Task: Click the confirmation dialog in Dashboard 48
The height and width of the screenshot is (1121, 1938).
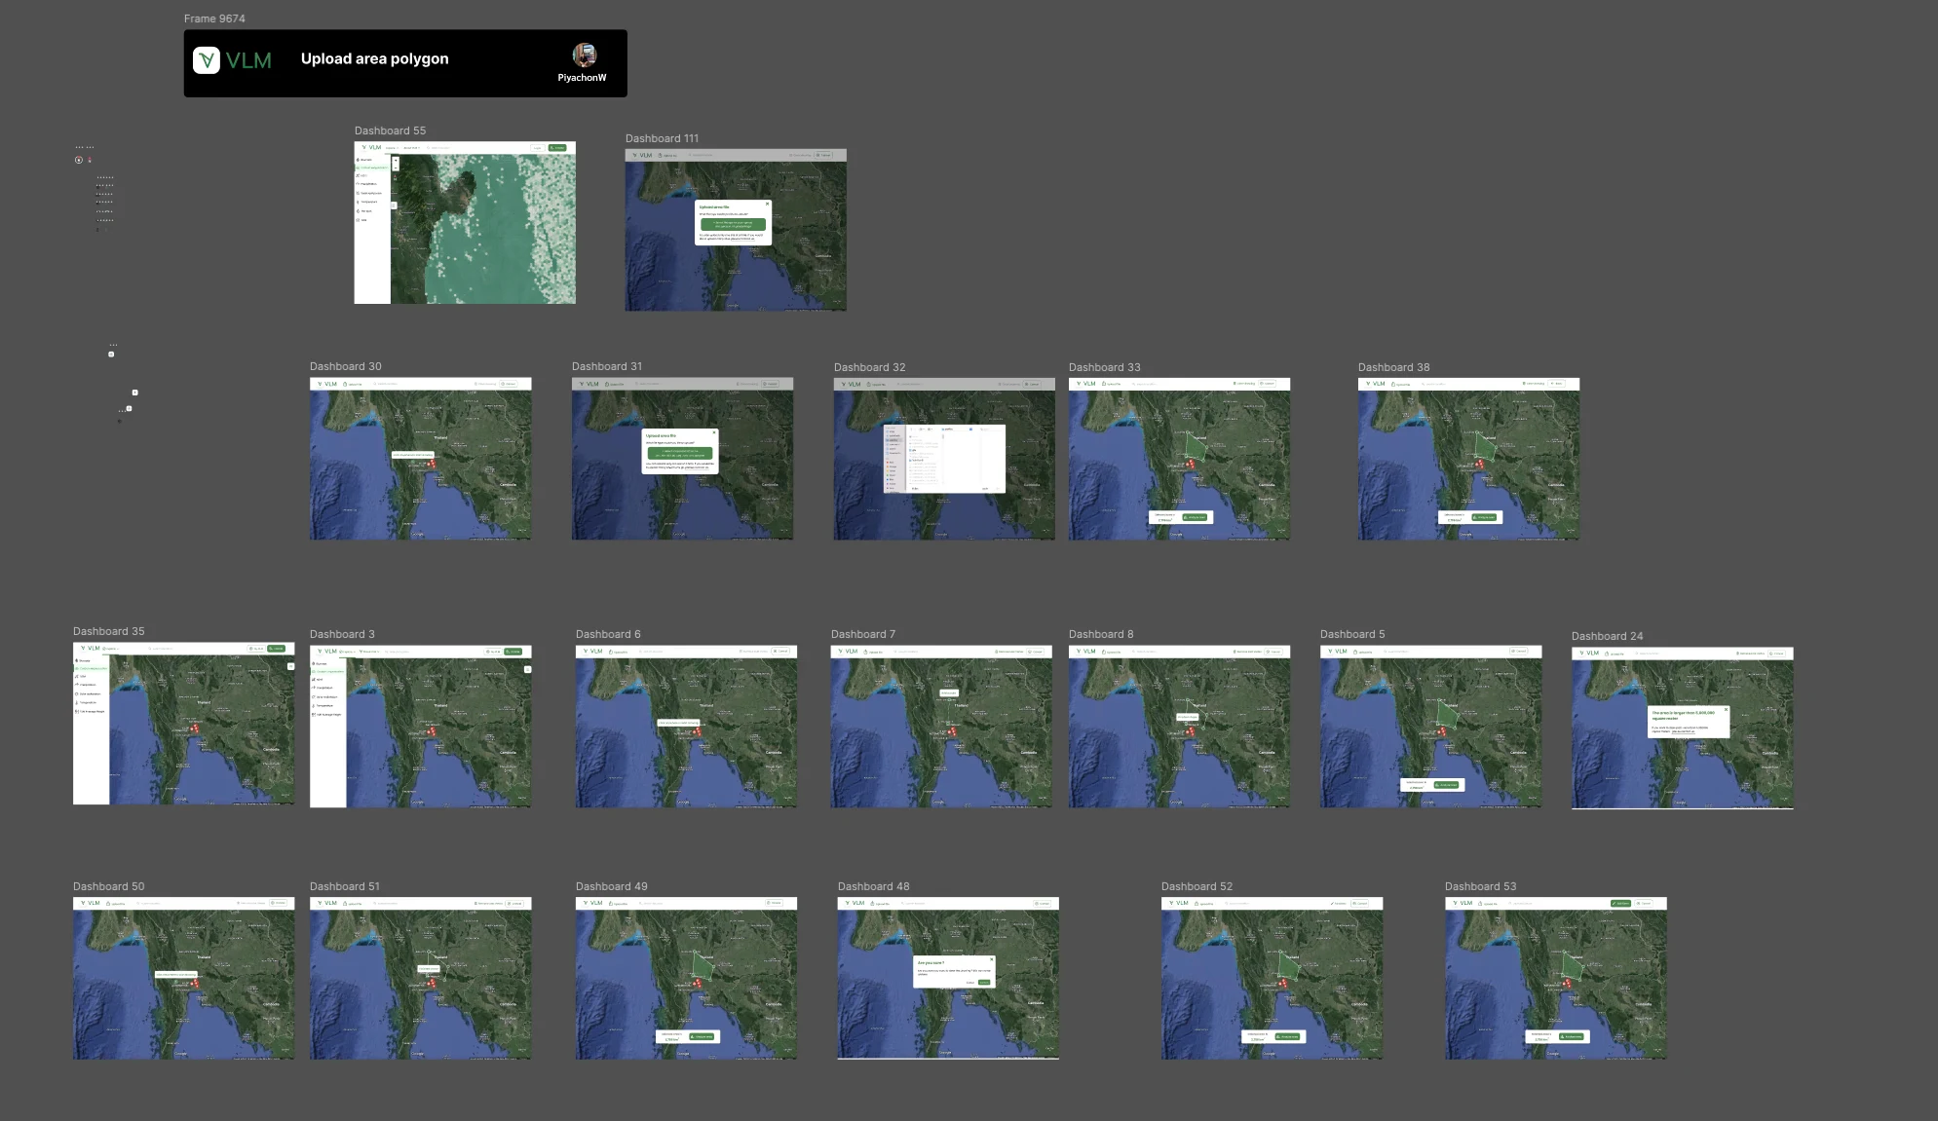Action: (x=954, y=972)
